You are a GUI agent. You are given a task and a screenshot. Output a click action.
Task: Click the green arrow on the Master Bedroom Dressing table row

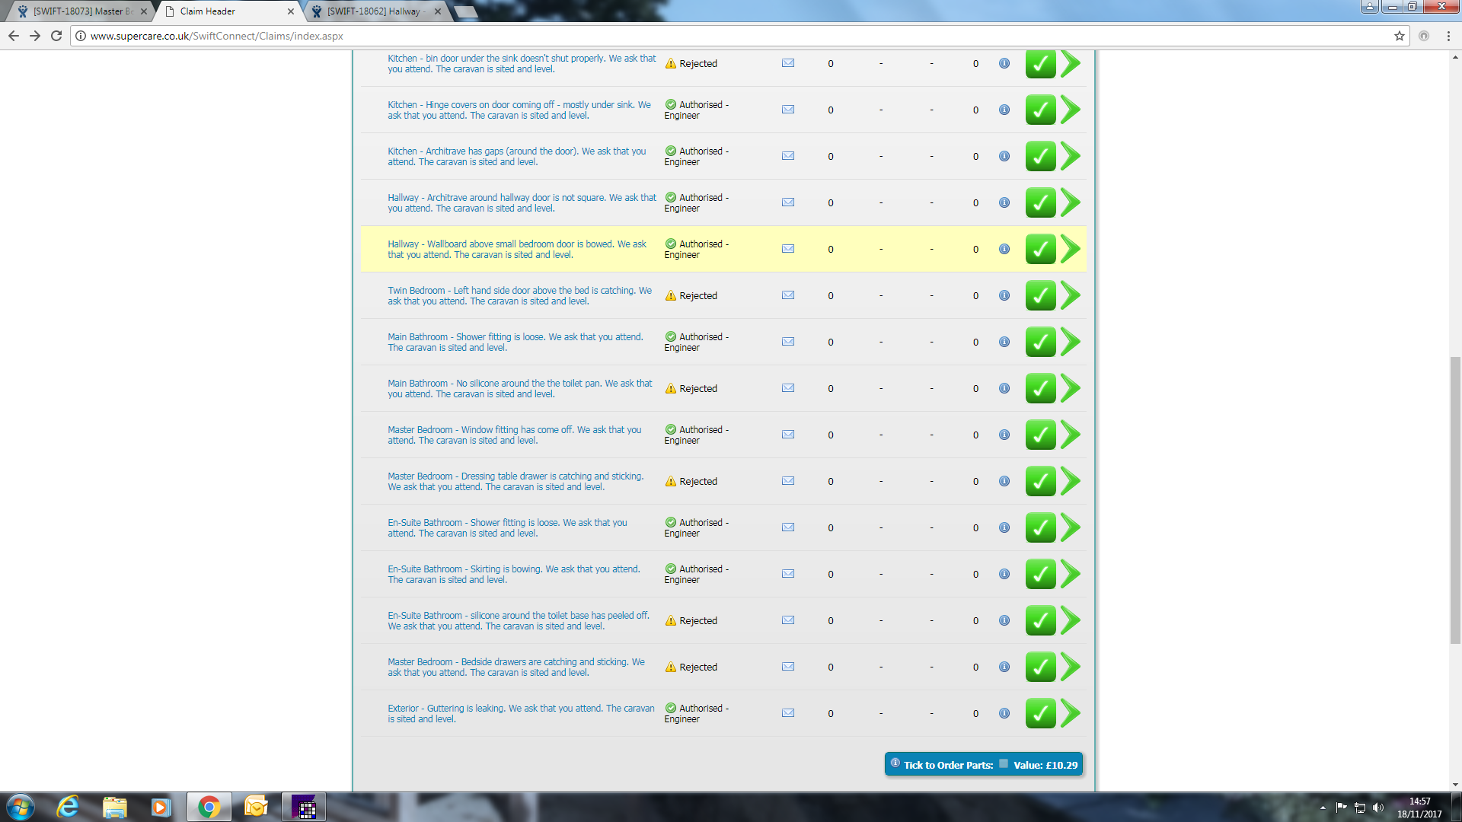[1071, 481]
